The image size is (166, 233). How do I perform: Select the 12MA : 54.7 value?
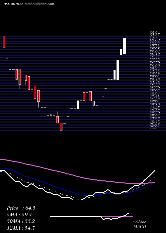tap(21, 228)
